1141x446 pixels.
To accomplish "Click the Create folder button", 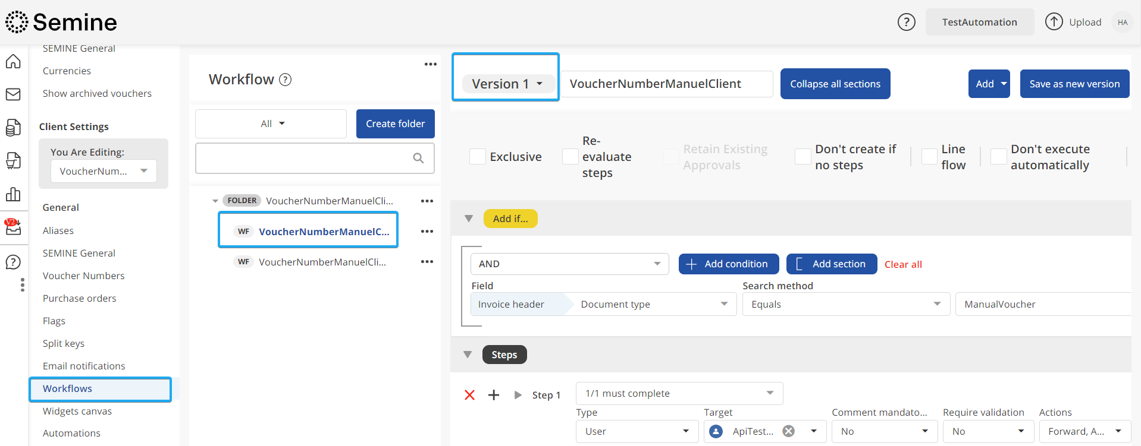I will 395,124.
